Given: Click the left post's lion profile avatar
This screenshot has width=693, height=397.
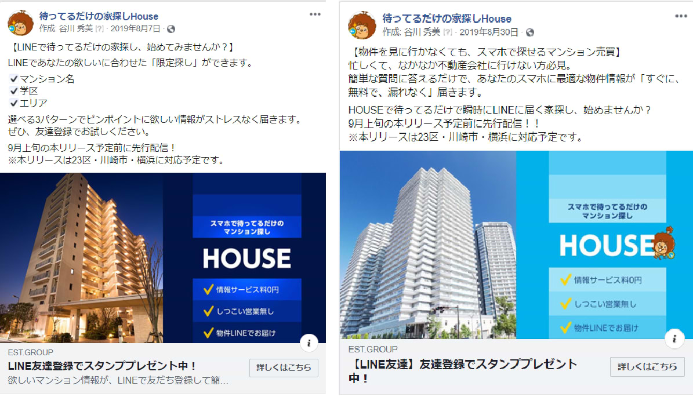Looking at the screenshot, I should [20, 23].
